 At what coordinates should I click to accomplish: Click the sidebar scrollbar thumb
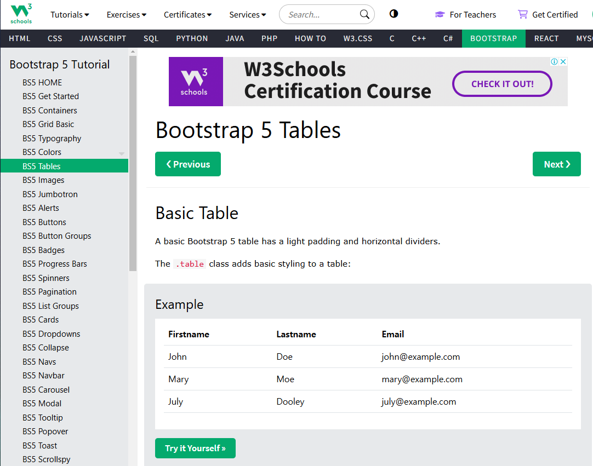[x=133, y=163]
